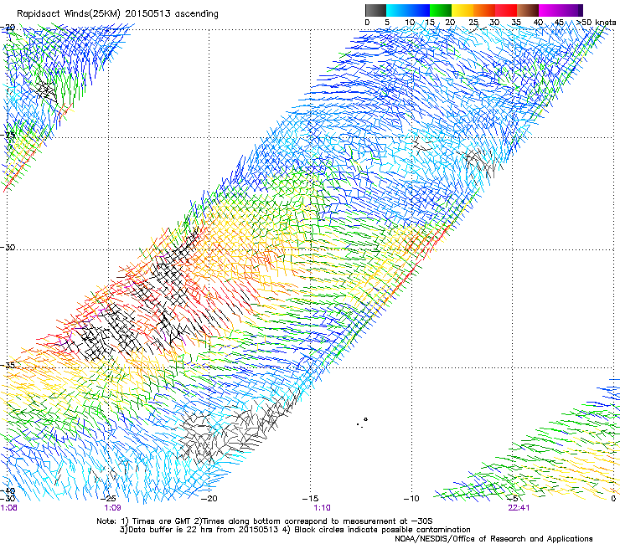This screenshot has height=544, width=620.
Task: Click the 'NOAA/NESDIS/Office of Research and Applications' credit
Action: [493, 539]
